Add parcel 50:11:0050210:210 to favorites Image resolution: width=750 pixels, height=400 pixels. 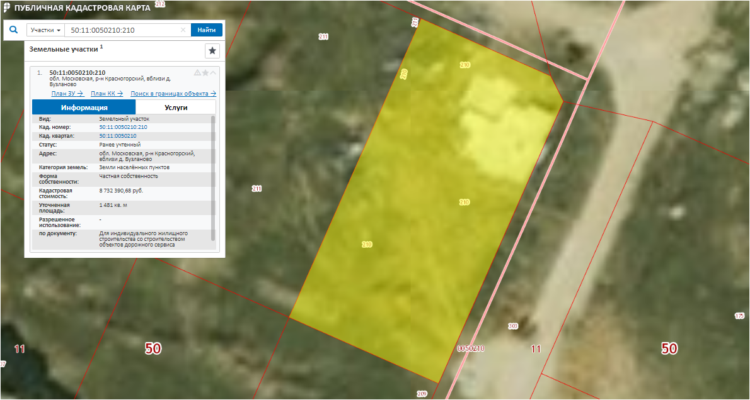click(x=205, y=73)
